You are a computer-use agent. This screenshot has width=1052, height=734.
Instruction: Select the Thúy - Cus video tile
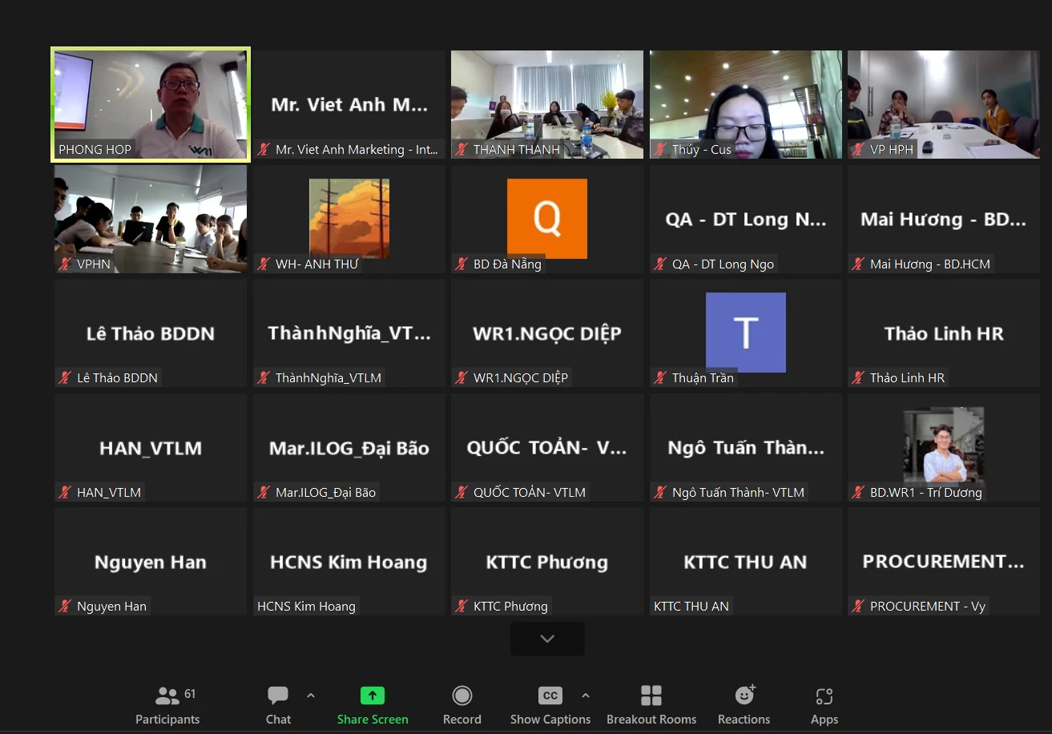point(746,104)
